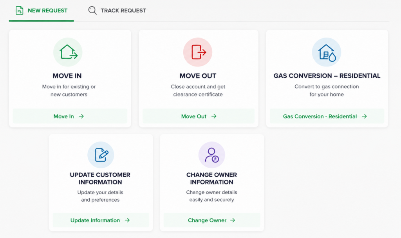
Task: Click 'Convert to gas connection for your home'
Action: tap(327, 91)
